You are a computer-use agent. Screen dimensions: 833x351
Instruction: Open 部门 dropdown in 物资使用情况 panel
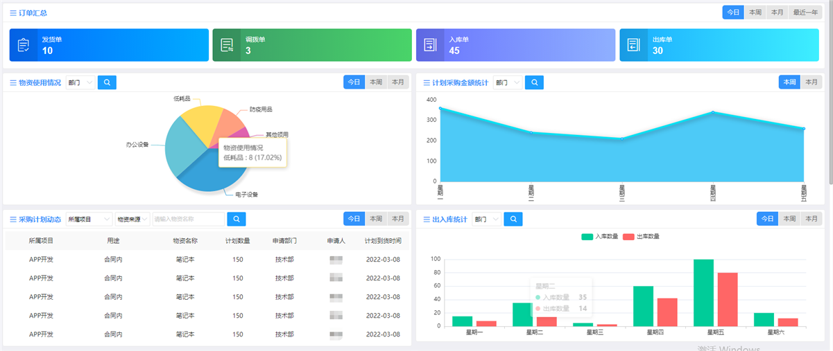coord(80,82)
